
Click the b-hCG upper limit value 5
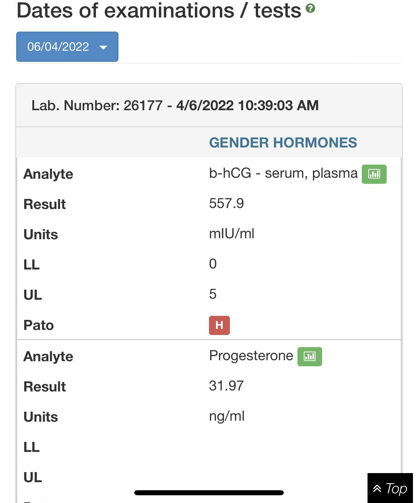[213, 294]
